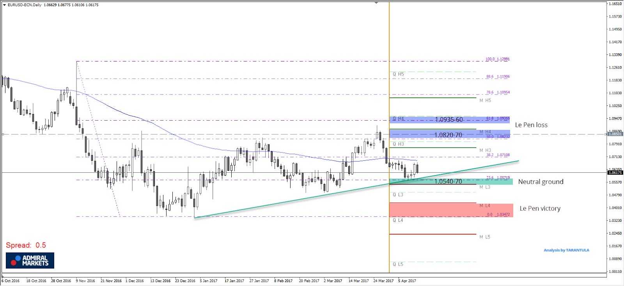The width and height of the screenshot is (624, 286).
Task: Click the Admiral Markets logo
Action: coord(30,261)
